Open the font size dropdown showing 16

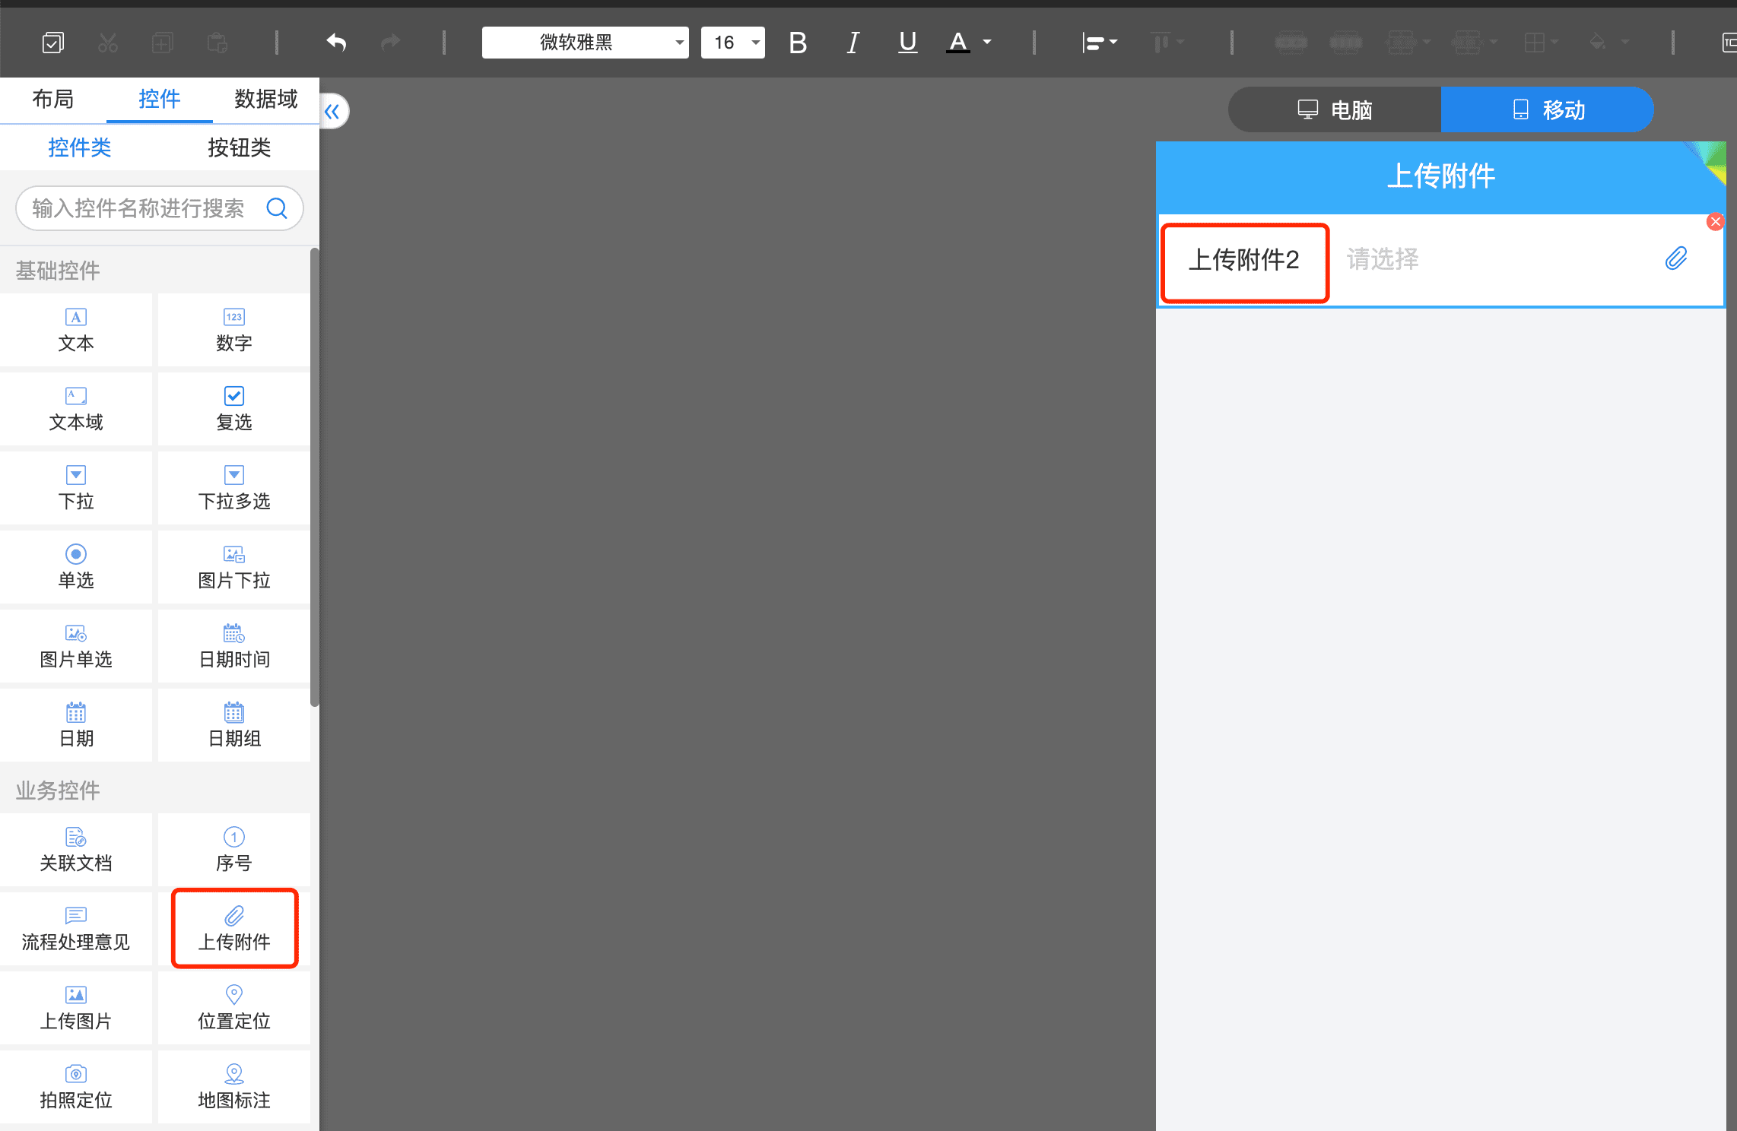733,43
